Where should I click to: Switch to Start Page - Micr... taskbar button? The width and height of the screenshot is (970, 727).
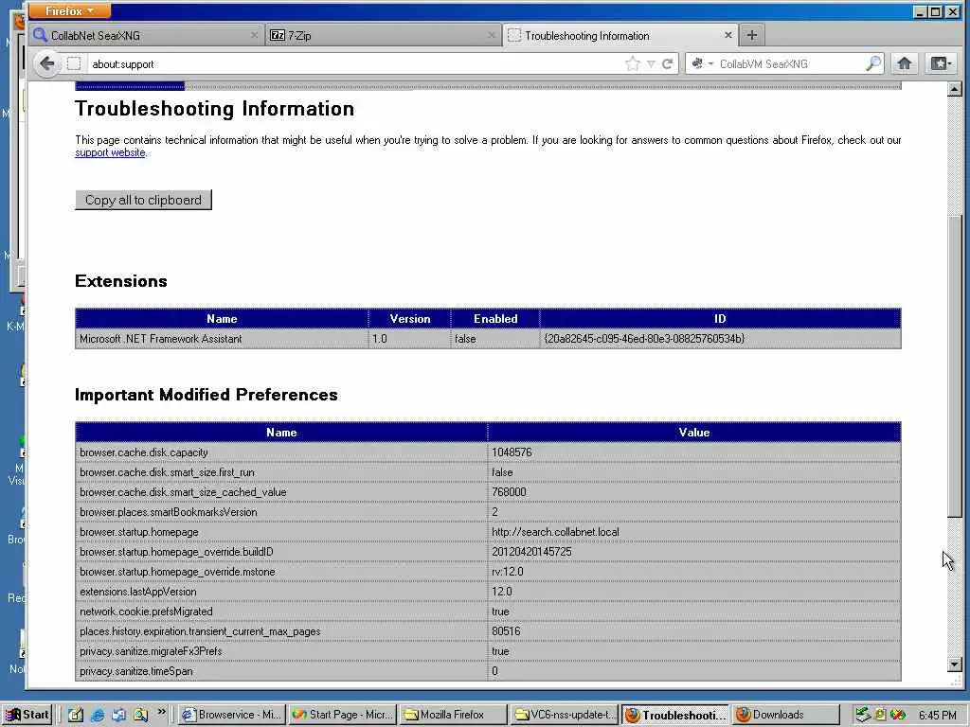(x=342, y=715)
